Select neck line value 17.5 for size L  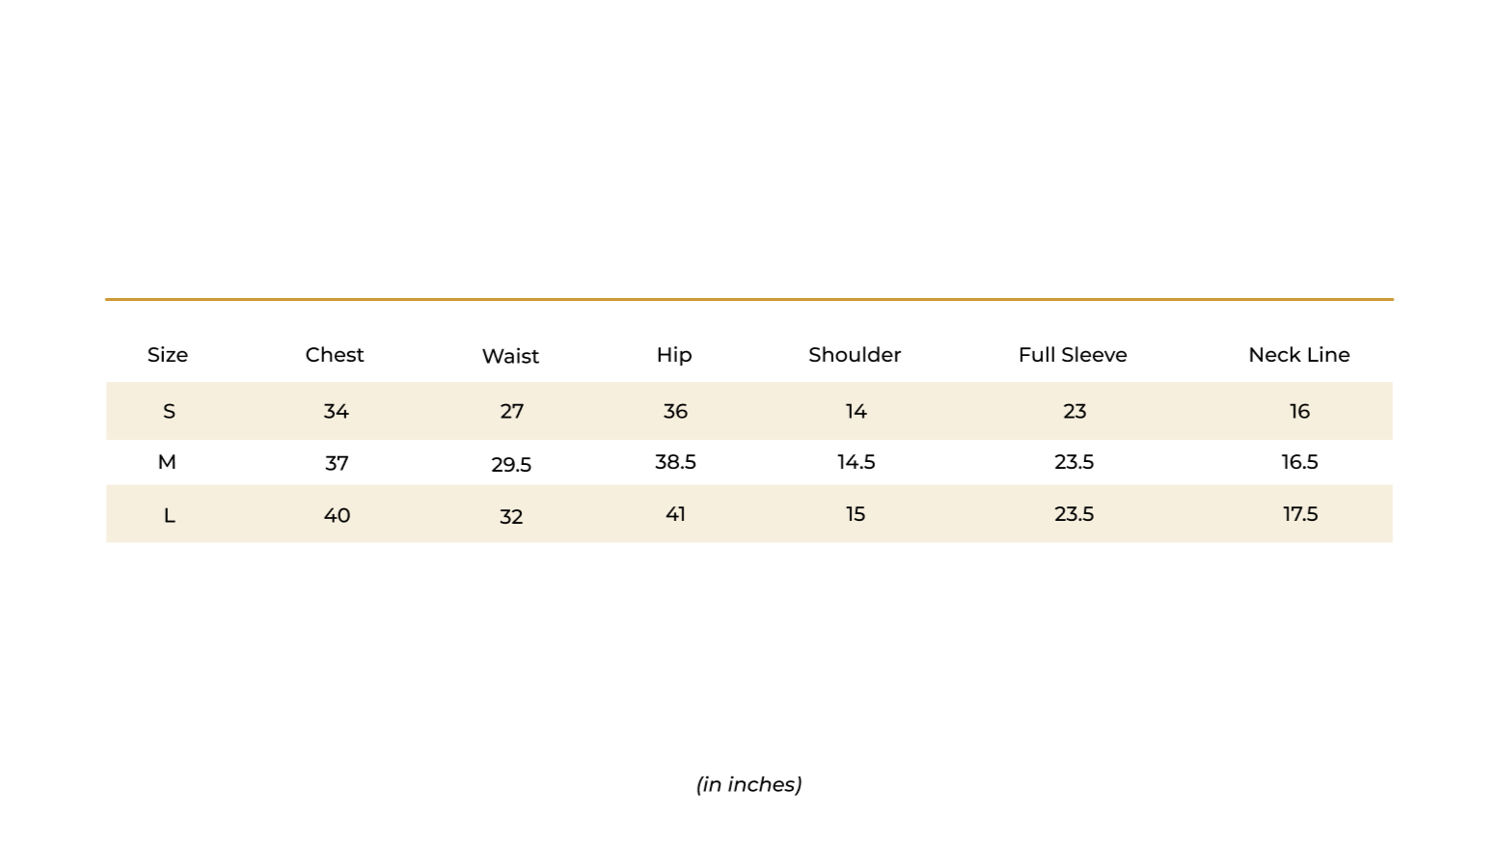[1300, 514]
